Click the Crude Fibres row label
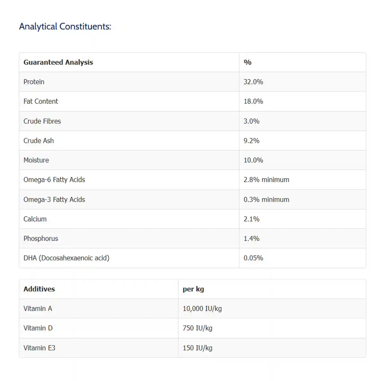 [42, 121]
